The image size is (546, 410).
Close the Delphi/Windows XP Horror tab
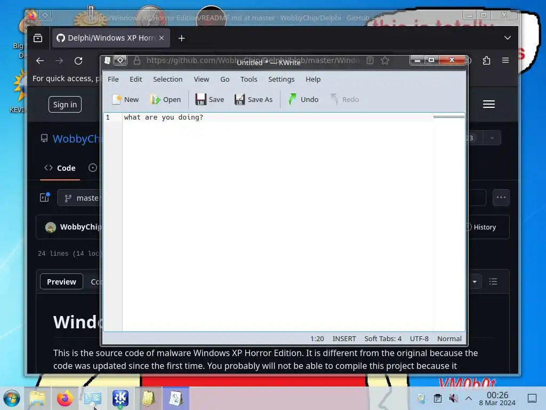162,38
